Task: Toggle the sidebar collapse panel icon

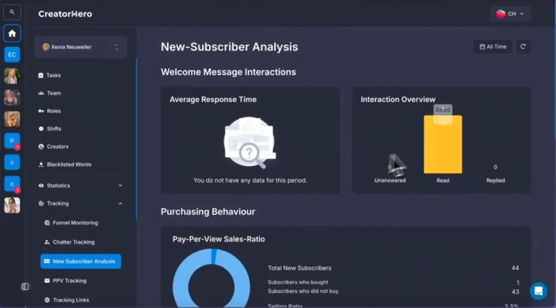Action: click(25, 286)
